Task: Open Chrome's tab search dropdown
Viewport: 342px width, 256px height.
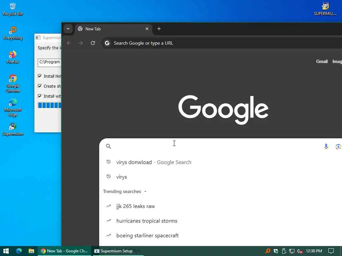Action: [68, 29]
